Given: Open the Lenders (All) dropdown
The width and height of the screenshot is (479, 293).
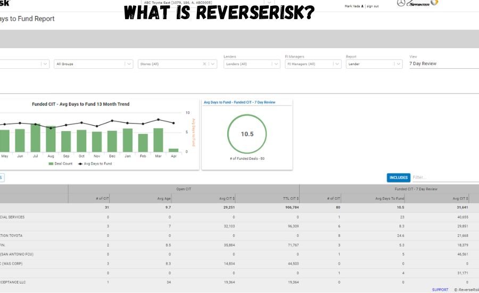Looking at the screenshot, I should pyautogui.click(x=252, y=64).
